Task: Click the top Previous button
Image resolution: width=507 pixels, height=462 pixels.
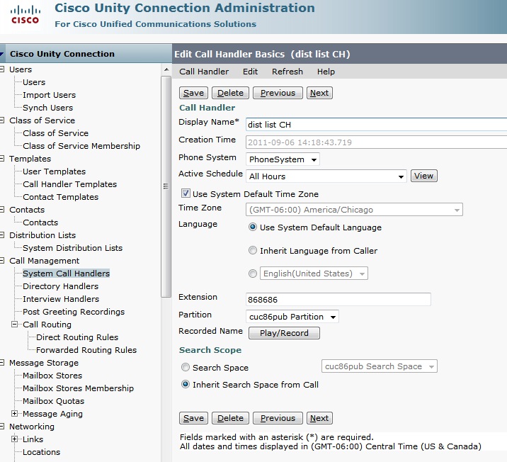Action: (278, 93)
